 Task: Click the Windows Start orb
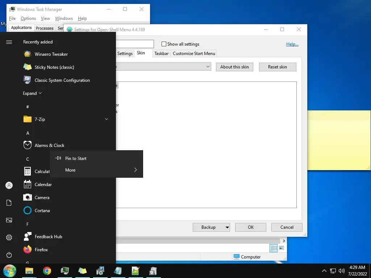tap(10, 271)
